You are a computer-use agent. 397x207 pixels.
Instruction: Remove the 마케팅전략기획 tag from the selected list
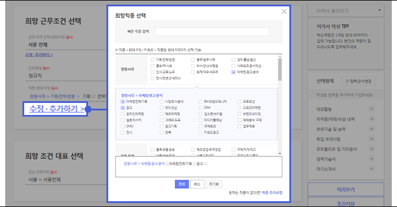click(194, 164)
